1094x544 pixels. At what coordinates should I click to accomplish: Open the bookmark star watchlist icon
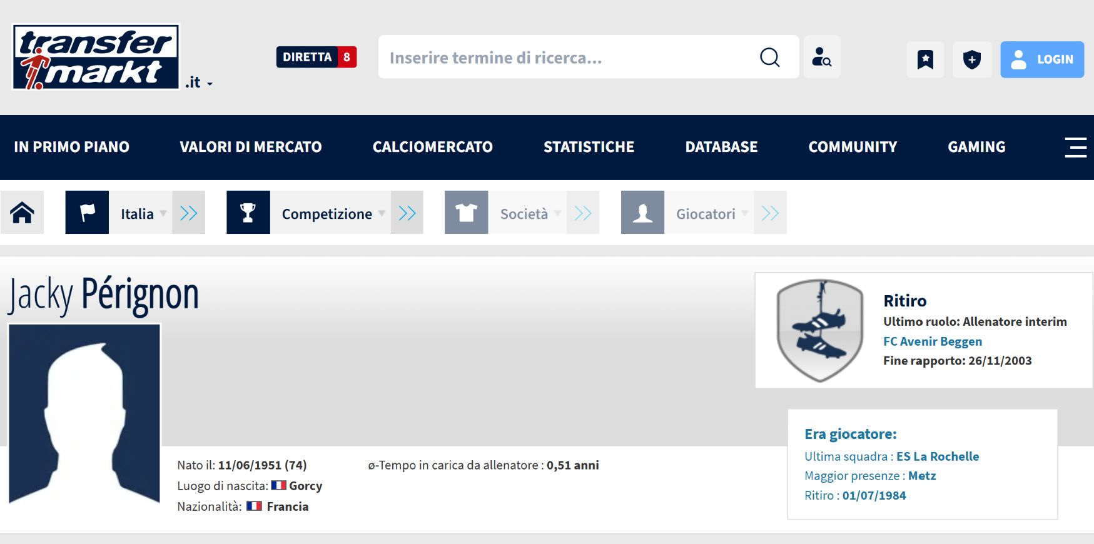pyautogui.click(x=924, y=59)
